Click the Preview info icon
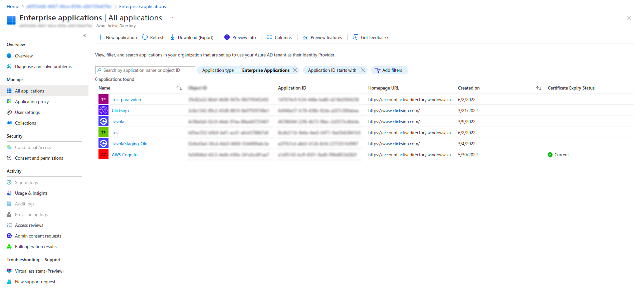Viewport: 640px width, 302px height. click(x=227, y=37)
